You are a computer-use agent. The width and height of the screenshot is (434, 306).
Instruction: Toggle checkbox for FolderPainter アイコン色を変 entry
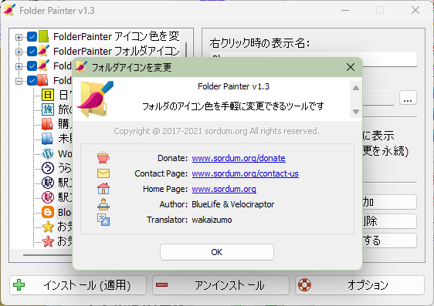point(32,37)
